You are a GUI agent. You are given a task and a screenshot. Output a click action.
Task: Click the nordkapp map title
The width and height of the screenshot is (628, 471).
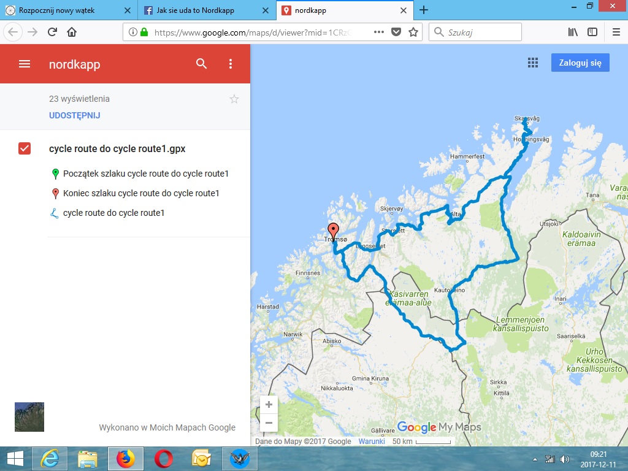74,64
